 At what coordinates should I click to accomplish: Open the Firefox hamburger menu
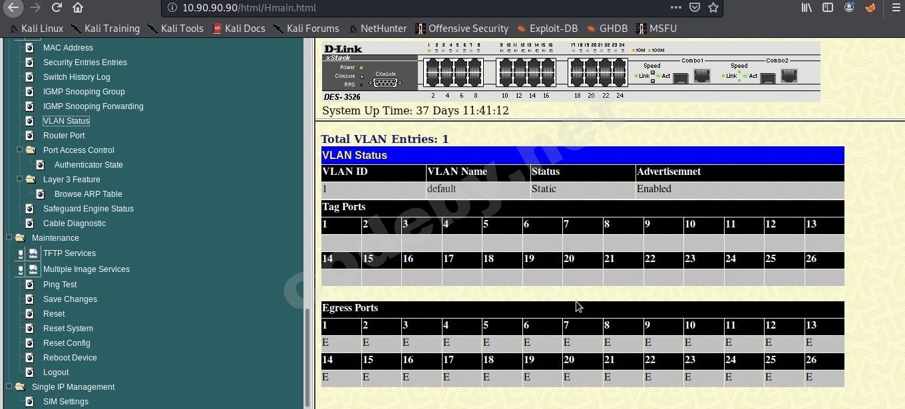(894, 8)
